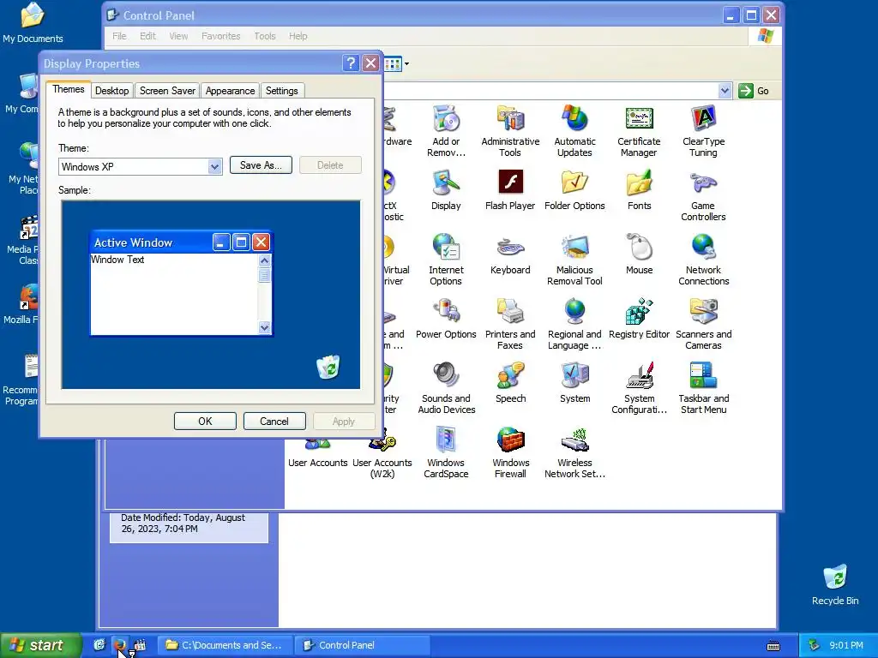The image size is (878, 658).
Task: Open Mouse settings icon
Action: tap(639, 254)
